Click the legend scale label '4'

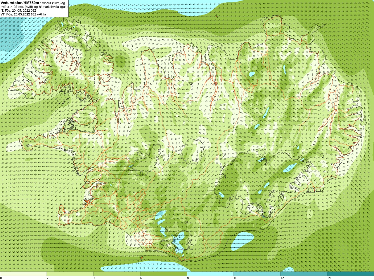point(94,278)
